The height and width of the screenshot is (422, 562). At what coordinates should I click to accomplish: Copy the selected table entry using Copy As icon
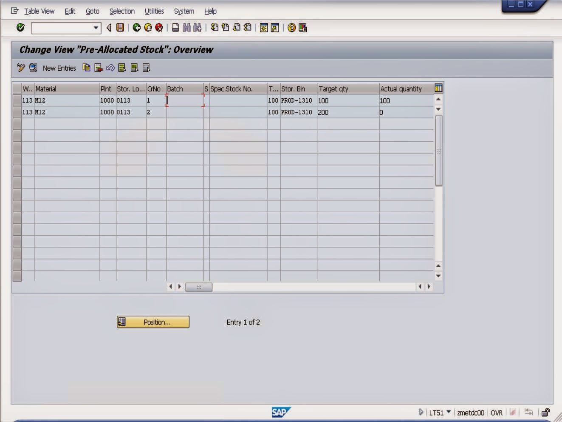point(86,68)
